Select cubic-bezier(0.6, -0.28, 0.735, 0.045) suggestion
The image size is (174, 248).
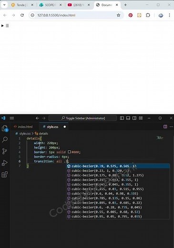(x=118, y=207)
